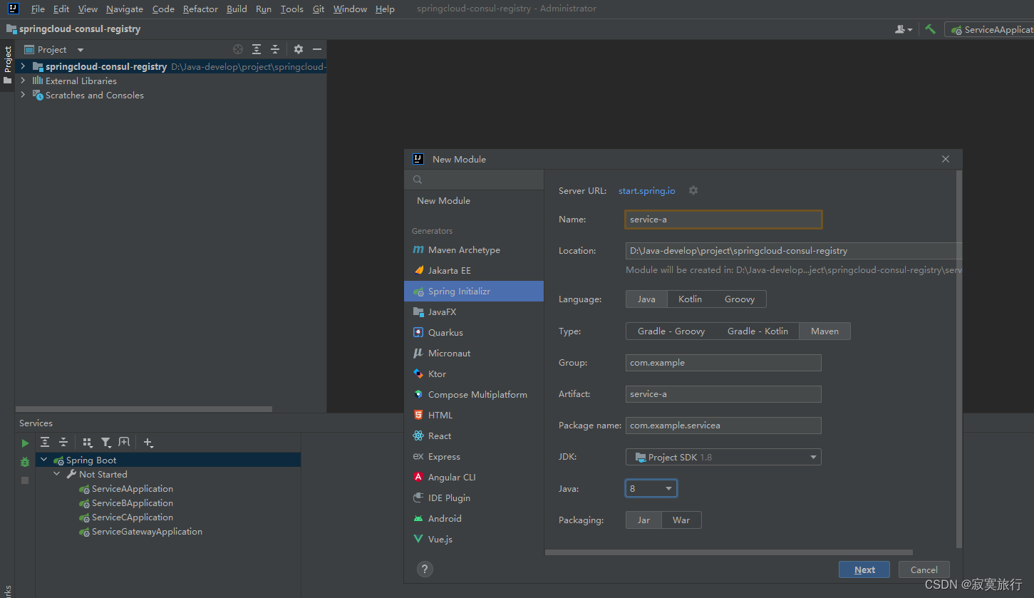Image resolution: width=1034 pixels, height=598 pixels.
Task: Open the Group By icon in Services
Action: click(x=88, y=442)
